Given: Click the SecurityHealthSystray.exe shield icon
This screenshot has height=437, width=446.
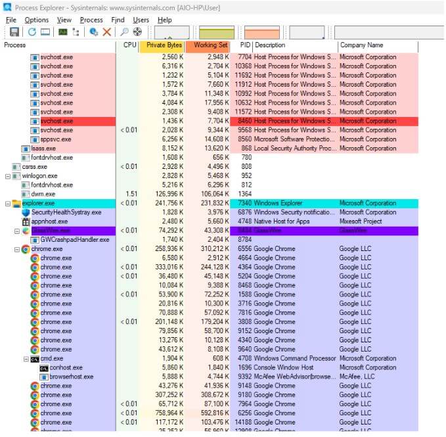Looking at the screenshot, I should pyautogui.click(x=26, y=212).
